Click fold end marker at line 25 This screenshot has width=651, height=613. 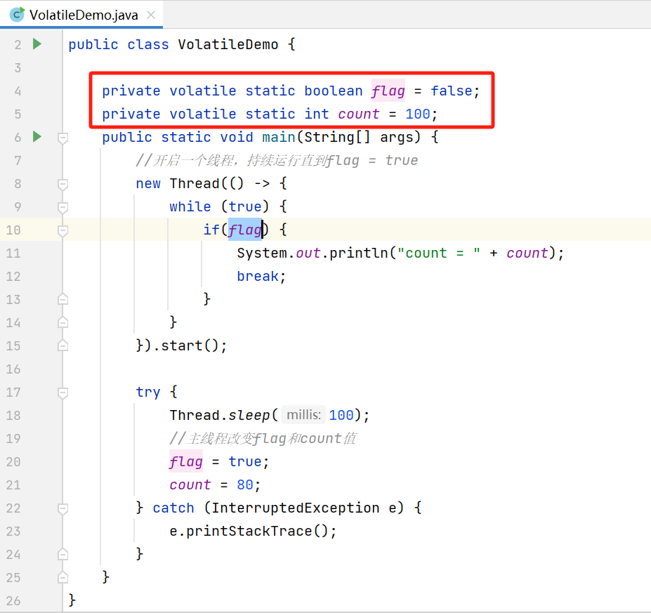63,577
